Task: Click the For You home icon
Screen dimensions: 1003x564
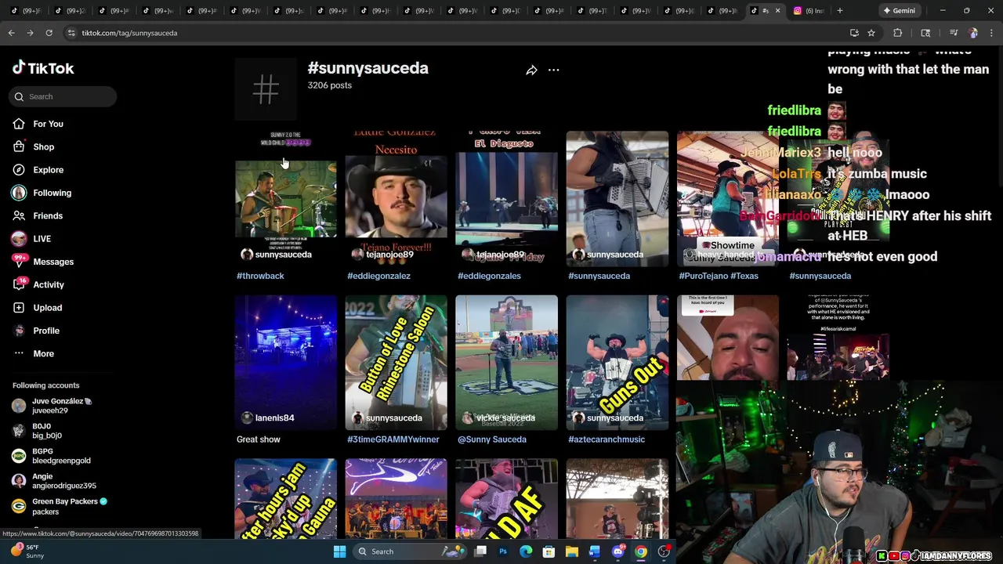Action: pyautogui.click(x=19, y=124)
